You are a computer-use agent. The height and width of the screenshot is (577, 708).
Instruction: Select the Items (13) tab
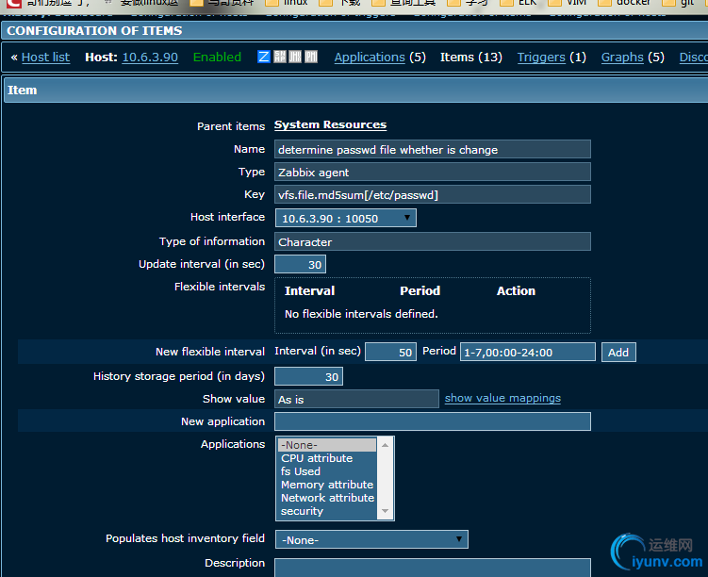point(471,58)
